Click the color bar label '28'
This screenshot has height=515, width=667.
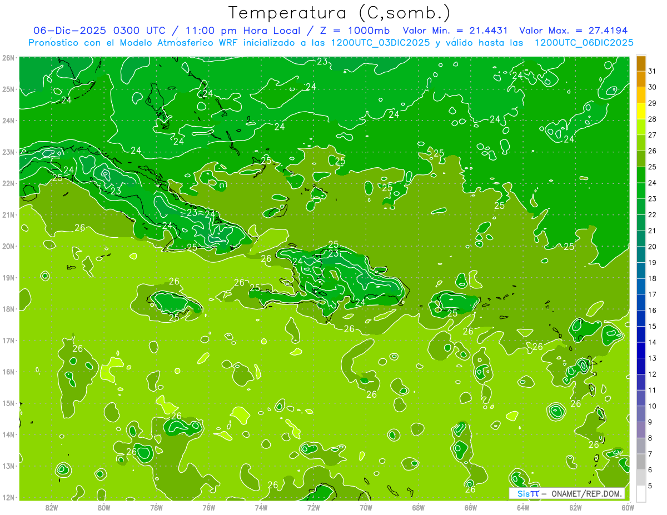point(652,119)
